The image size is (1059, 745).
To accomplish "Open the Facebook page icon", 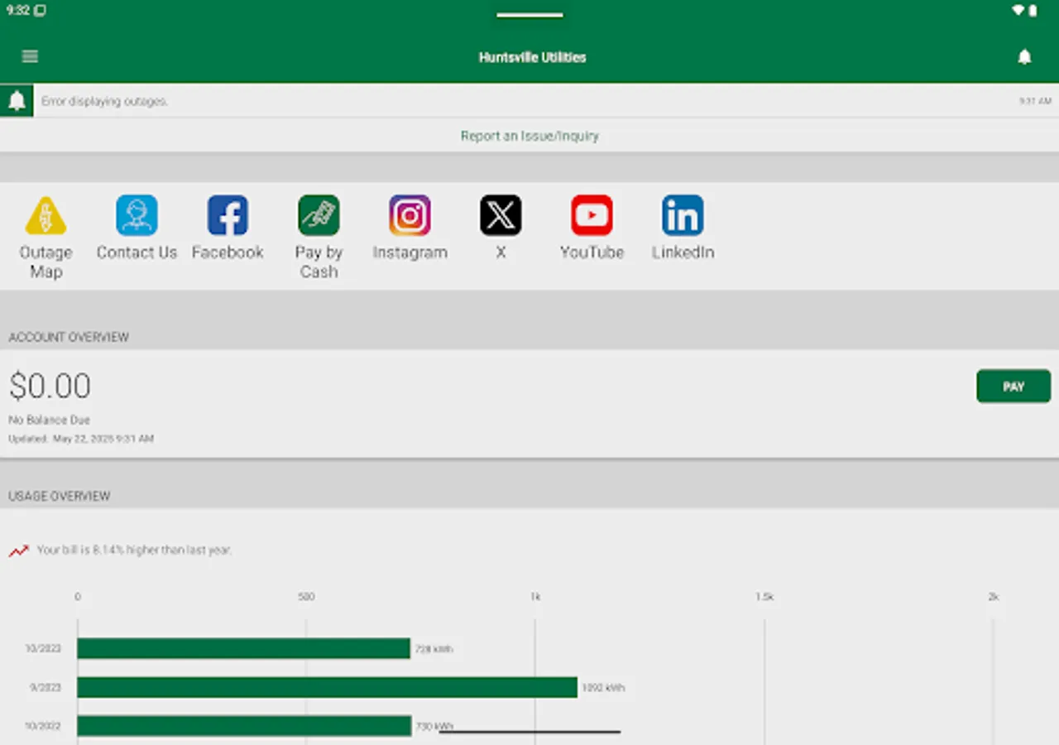I will tap(228, 215).
